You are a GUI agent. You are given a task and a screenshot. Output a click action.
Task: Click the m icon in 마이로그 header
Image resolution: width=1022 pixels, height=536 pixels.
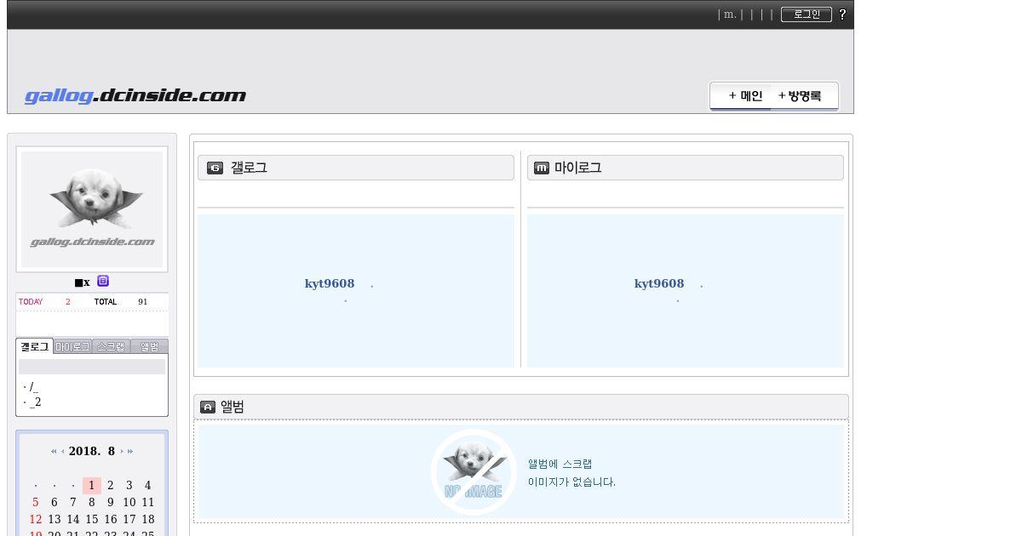(542, 168)
